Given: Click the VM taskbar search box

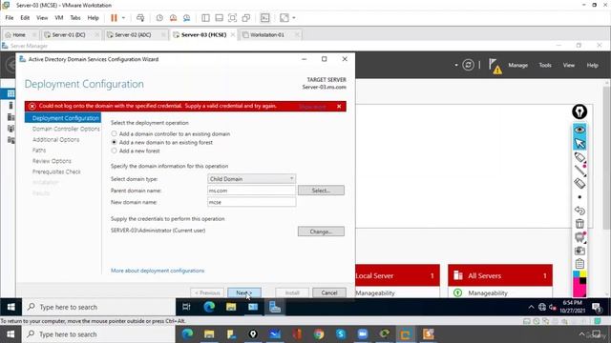Looking at the screenshot, I should pos(99,307).
